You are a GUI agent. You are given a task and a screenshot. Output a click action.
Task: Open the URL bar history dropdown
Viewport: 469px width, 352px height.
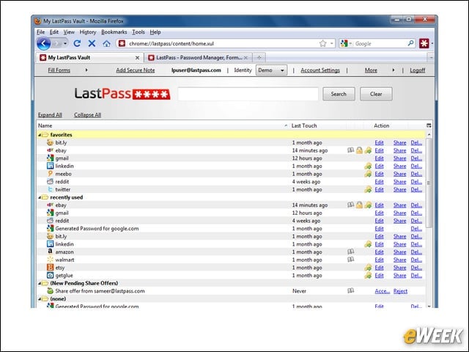[332, 44]
